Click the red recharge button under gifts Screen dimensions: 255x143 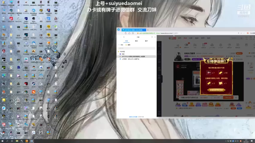click(233, 108)
